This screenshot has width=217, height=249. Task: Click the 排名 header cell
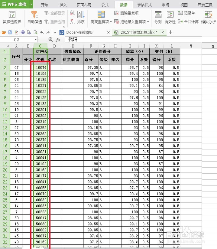pyautogui.click(x=115, y=60)
